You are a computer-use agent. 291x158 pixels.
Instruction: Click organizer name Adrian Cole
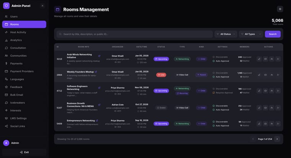click(118, 105)
